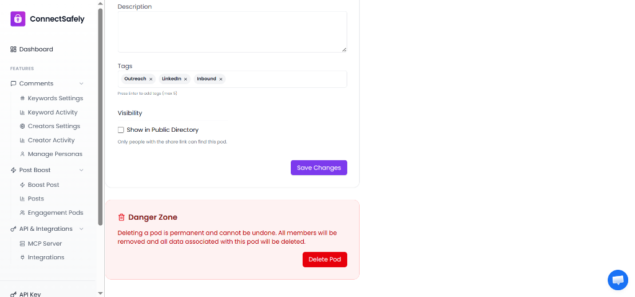This screenshot has width=635, height=297.
Task: Collapse the API & Integrations chevron
Action: pos(81,229)
